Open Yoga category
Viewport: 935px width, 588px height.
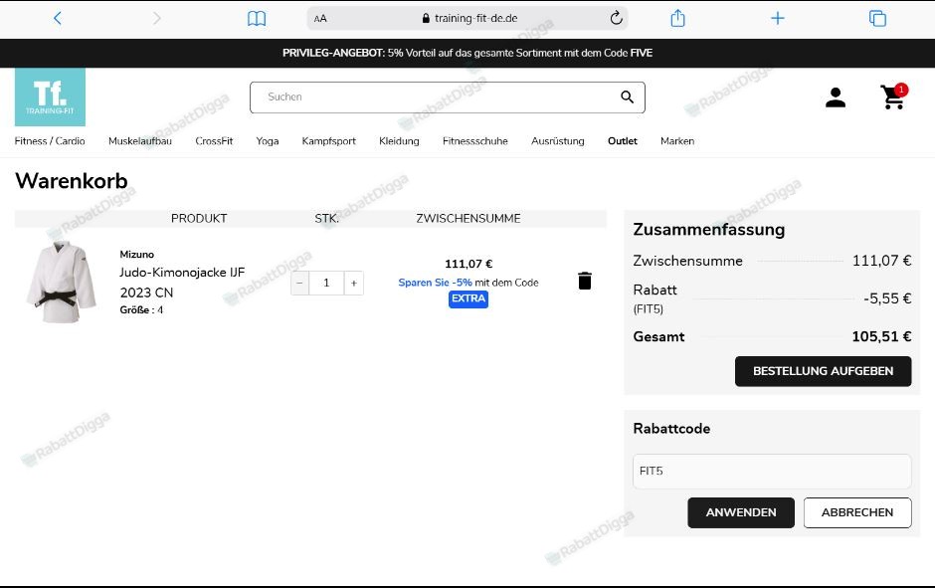click(x=268, y=141)
